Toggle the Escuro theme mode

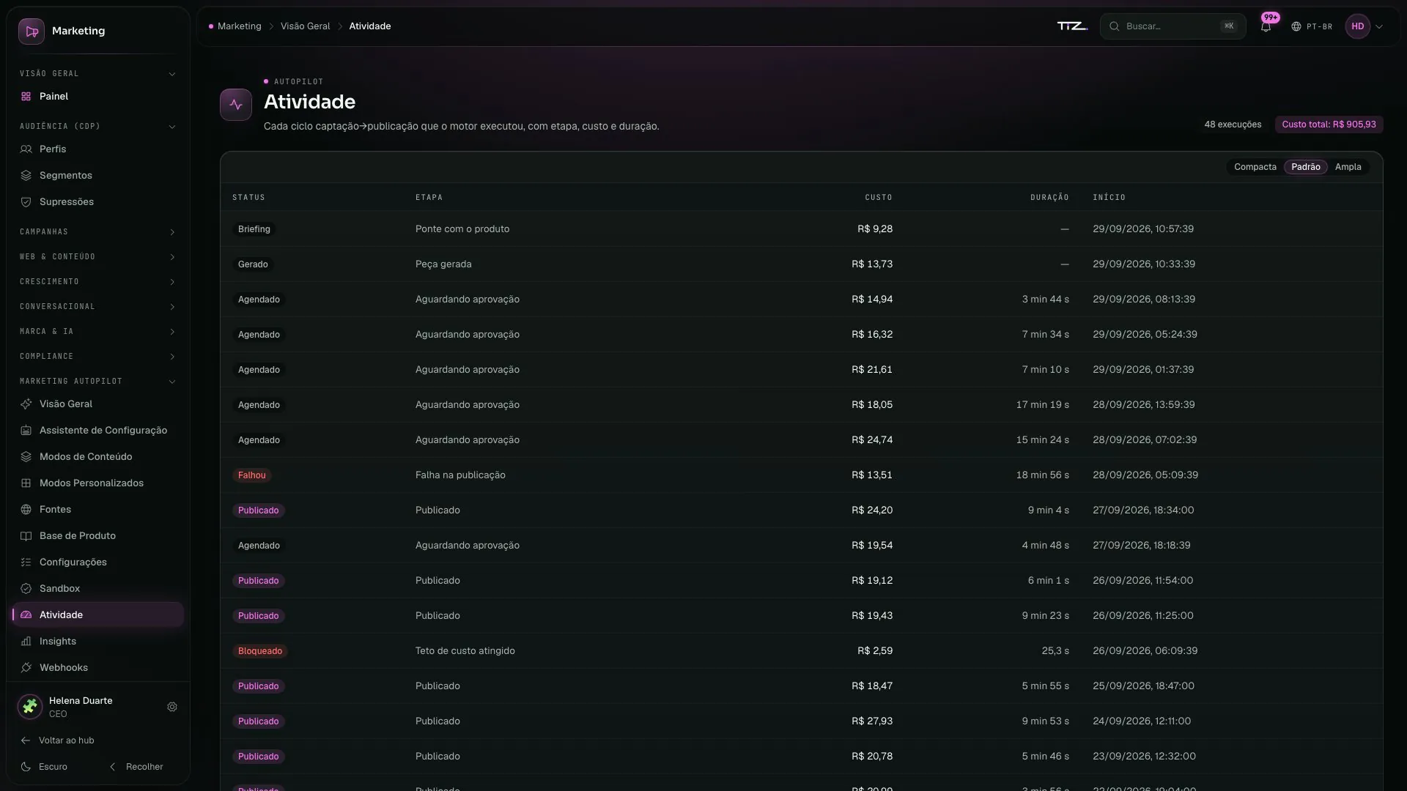44,767
